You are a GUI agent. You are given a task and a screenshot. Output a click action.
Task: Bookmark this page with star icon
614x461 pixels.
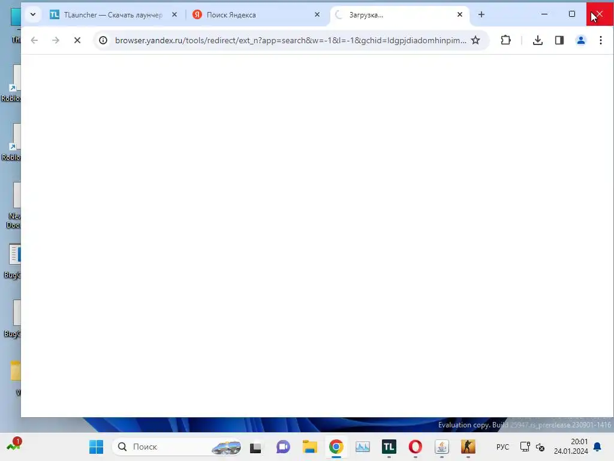click(475, 40)
